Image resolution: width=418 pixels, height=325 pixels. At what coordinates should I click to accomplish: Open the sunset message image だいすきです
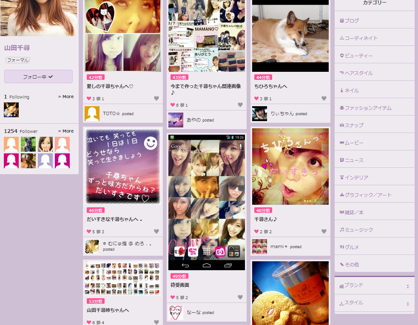tap(123, 167)
